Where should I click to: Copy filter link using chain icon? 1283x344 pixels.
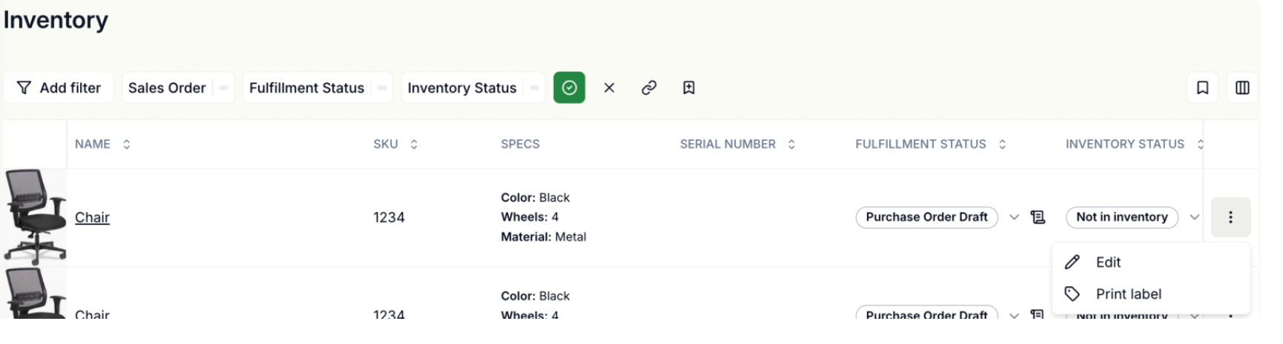[649, 87]
